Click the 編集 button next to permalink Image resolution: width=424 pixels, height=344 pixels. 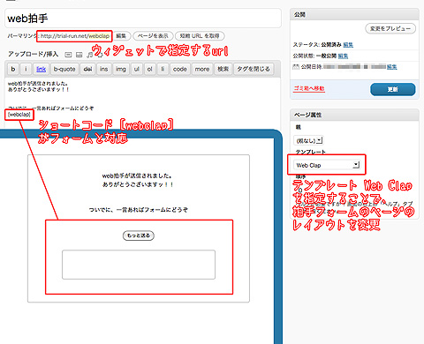point(121,36)
